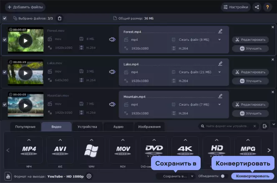Play the Forest.mov preview
This screenshot has width=277, height=183.
point(25,41)
